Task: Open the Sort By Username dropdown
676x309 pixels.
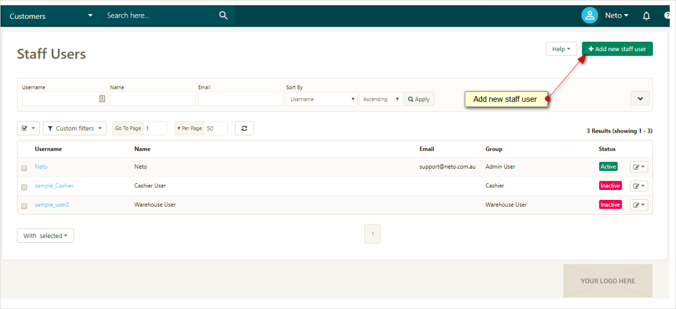Action: pos(322,99)
